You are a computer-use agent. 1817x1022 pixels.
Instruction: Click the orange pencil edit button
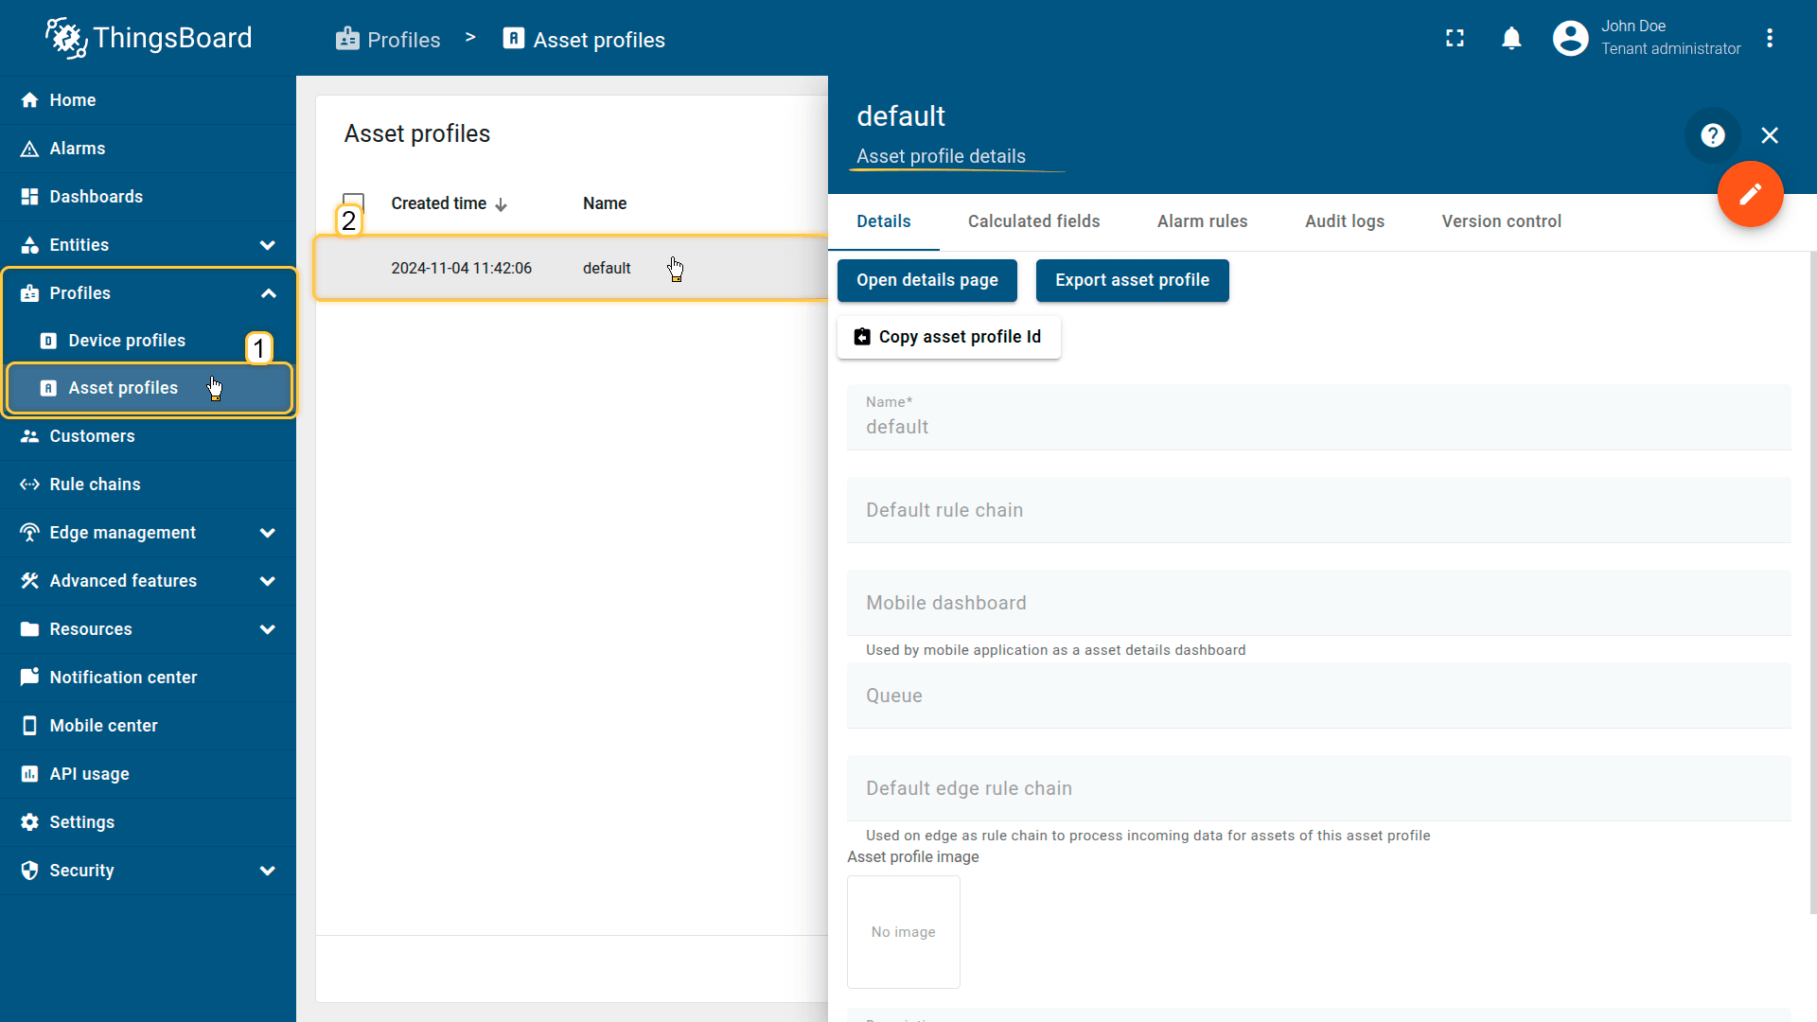point(1750,194)
